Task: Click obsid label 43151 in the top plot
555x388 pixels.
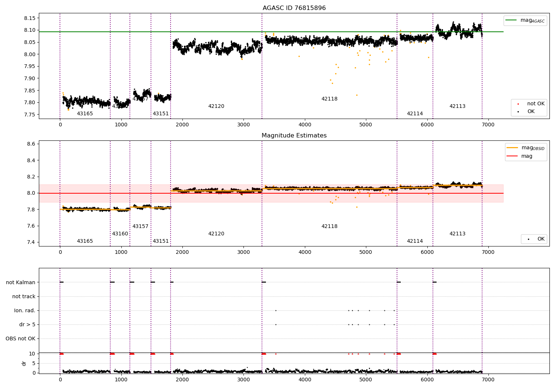Action: click(161, 114)
